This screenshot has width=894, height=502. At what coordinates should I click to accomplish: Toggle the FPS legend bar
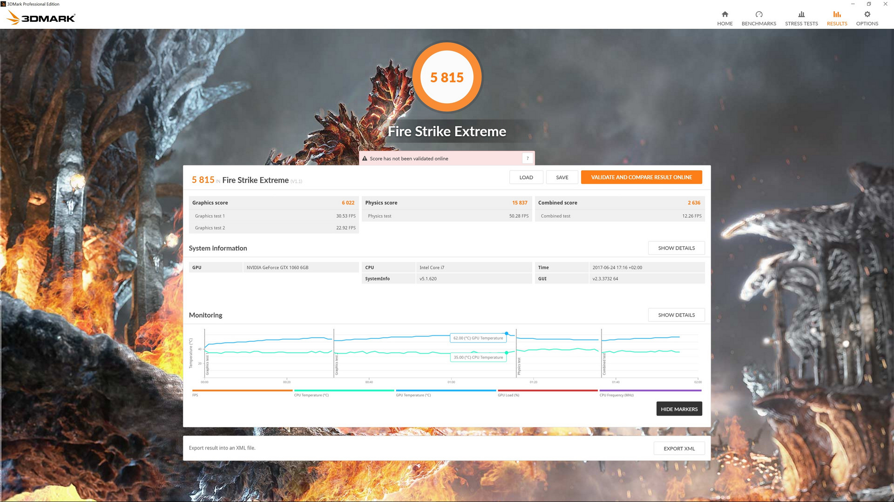242,390
